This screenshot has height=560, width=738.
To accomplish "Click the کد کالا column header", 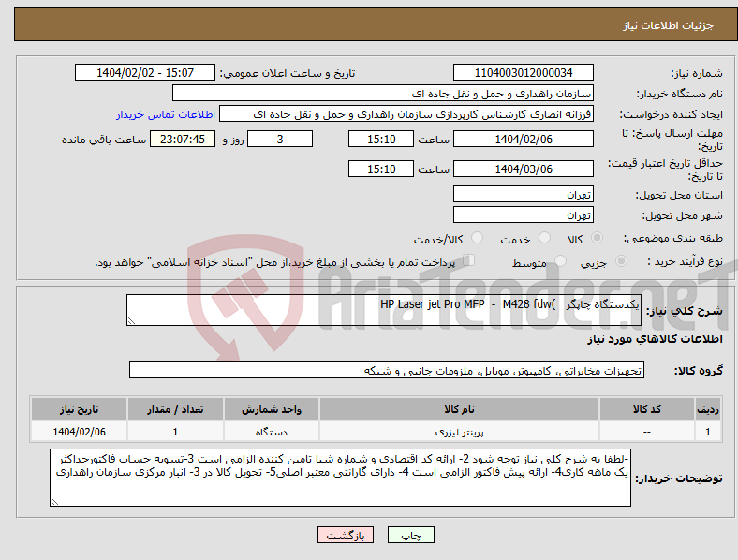I will (x=647, y=409).
